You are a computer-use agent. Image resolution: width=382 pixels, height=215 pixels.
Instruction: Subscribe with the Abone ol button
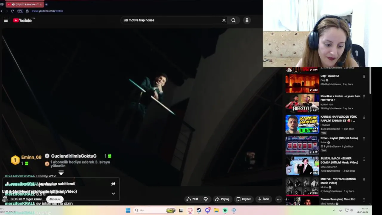[x=55, y=199]
